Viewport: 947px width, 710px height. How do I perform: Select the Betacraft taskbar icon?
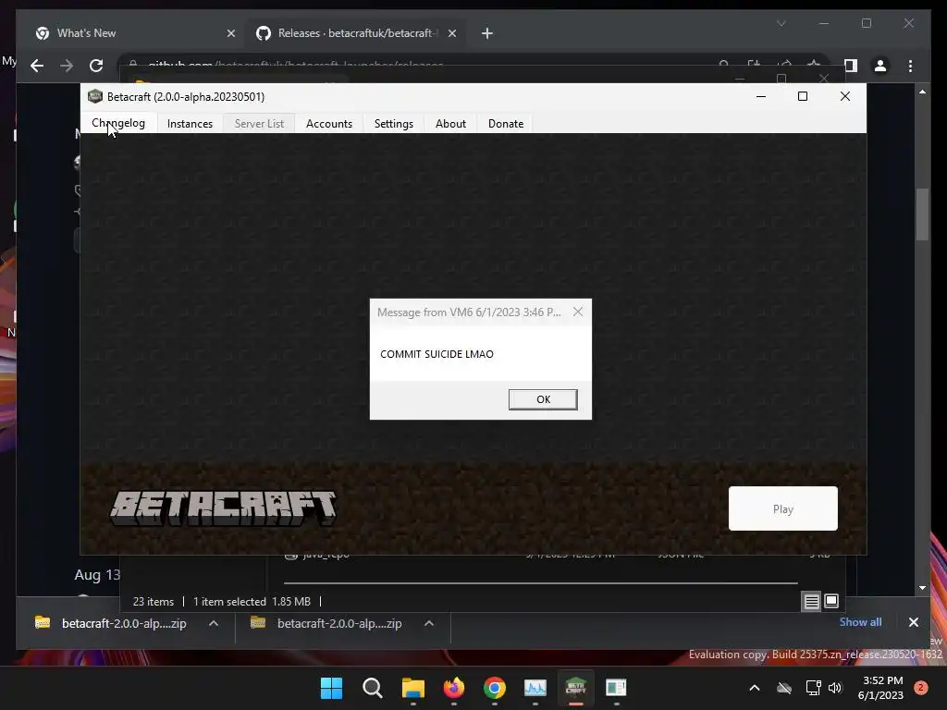point(575,688)
